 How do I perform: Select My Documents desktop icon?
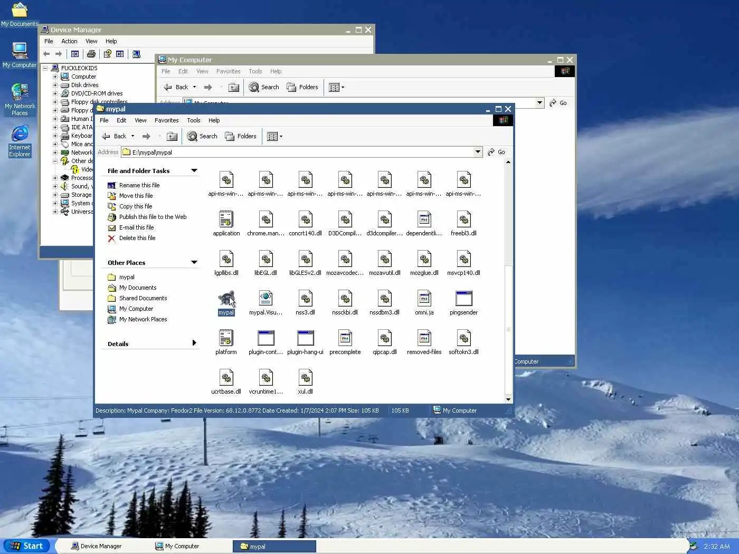[20, 14]
